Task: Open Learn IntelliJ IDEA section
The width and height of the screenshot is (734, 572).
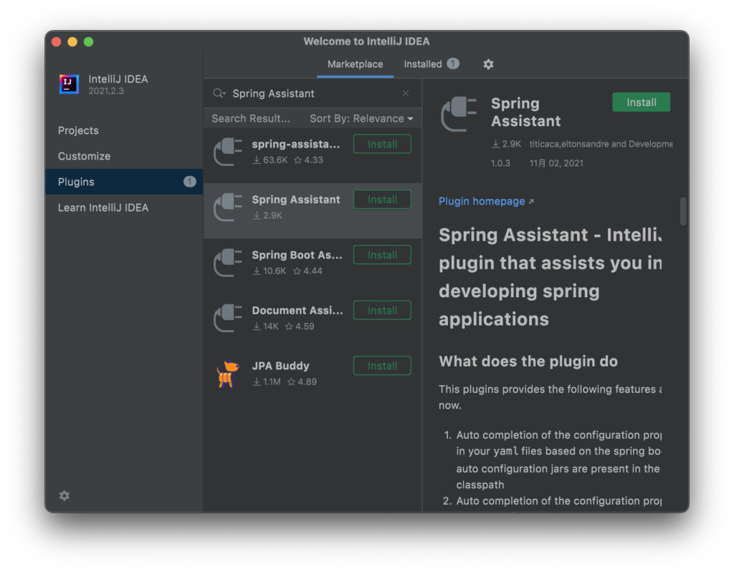Action: (103, 208)
